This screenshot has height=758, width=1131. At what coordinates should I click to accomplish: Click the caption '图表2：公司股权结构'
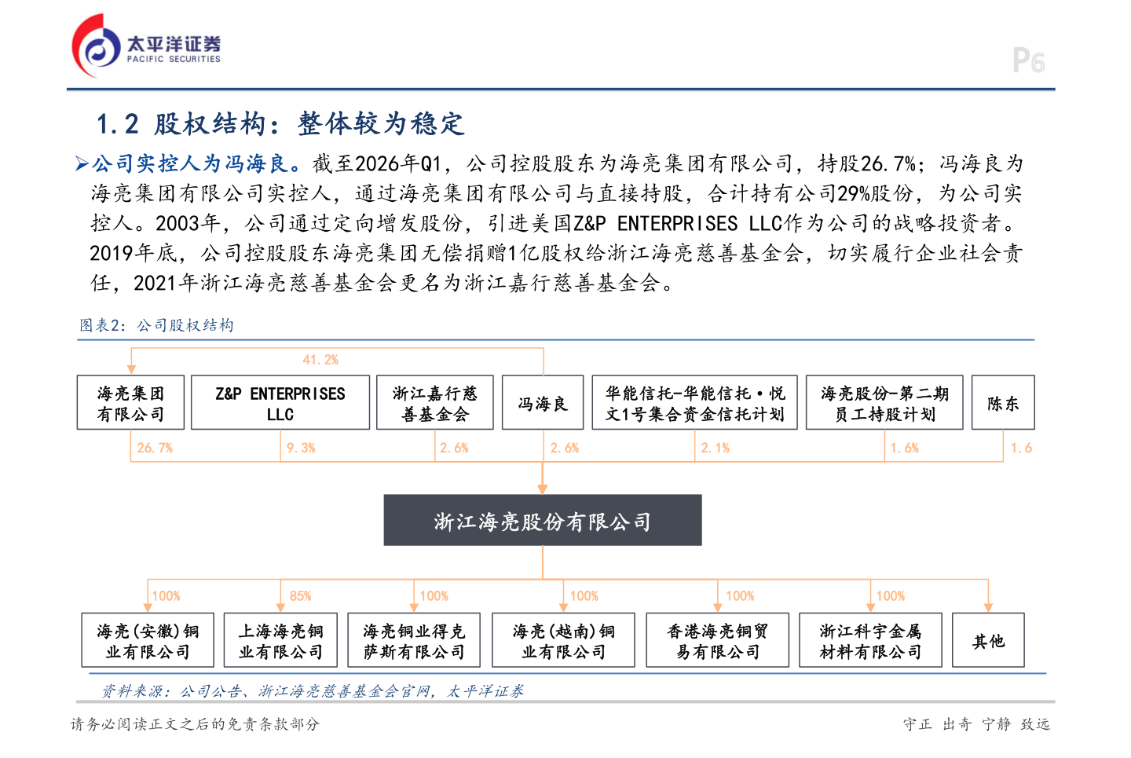157,325
